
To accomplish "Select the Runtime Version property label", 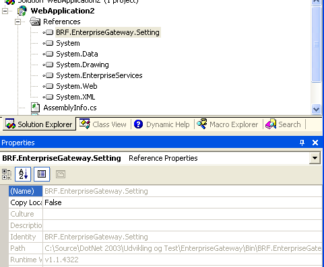I will pos(26,260).
